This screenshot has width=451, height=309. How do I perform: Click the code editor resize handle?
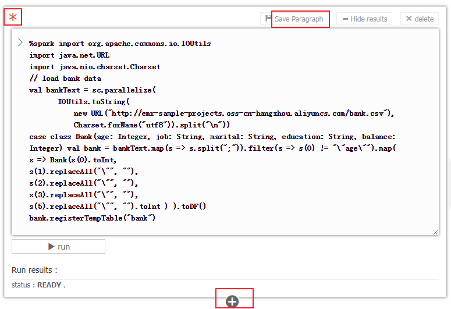[x=435, y=231]
